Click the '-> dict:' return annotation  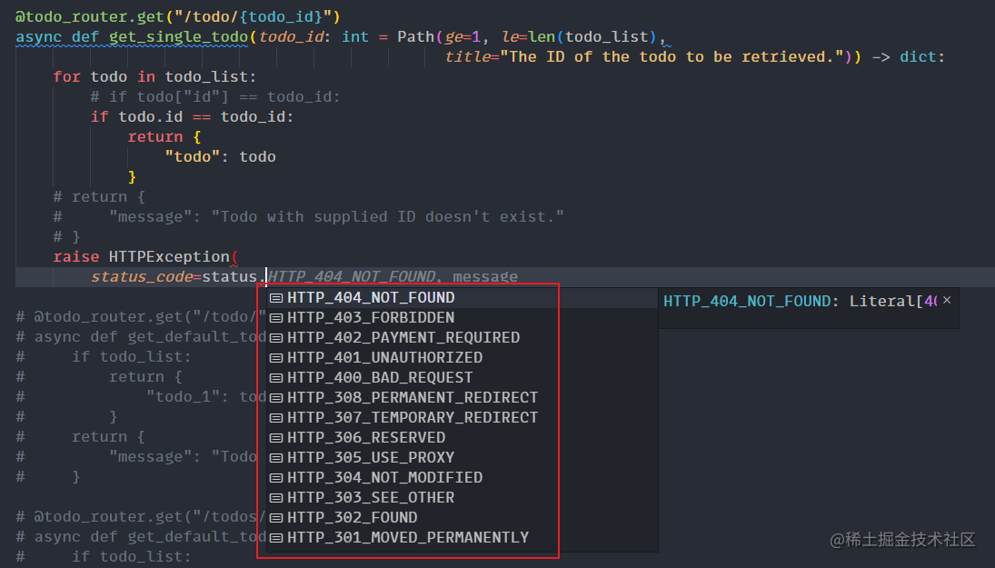[909, 57]
